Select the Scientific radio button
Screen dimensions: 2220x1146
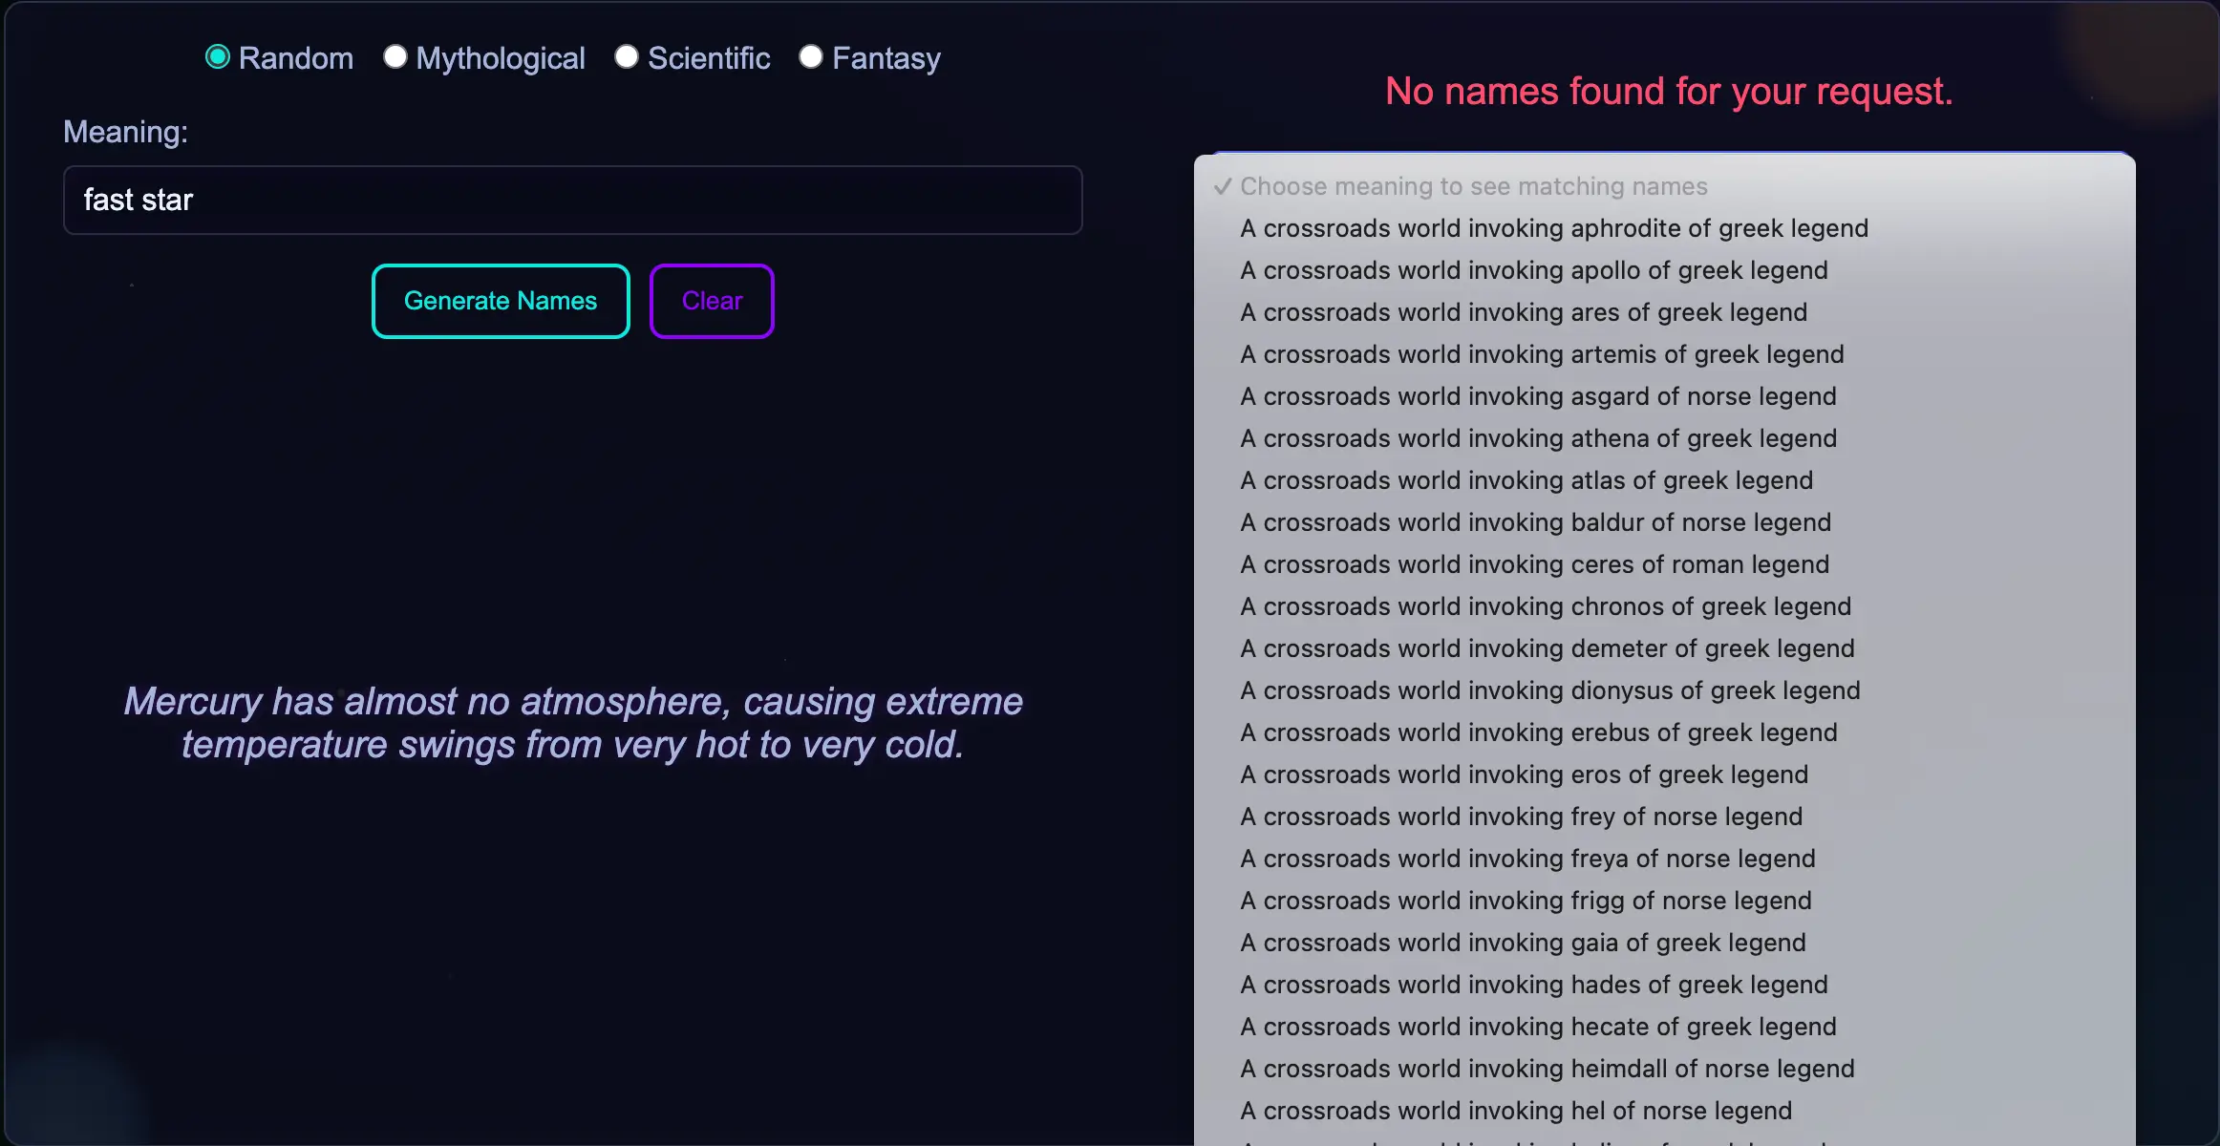pyautogui.click(x=628, y=56)
